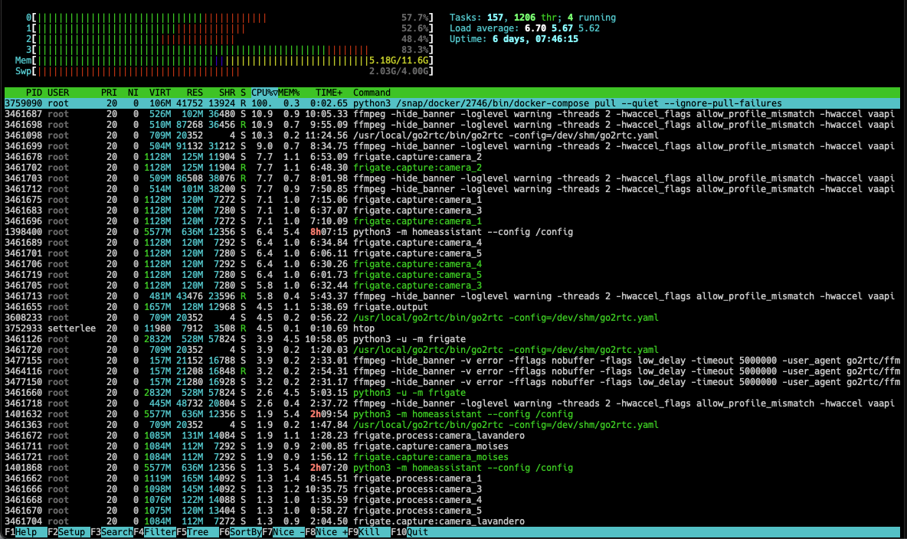Switch to Tree view with F5Tree
Image resolution: width=907 pixels, height=539 pixels.
click(195, 531)
